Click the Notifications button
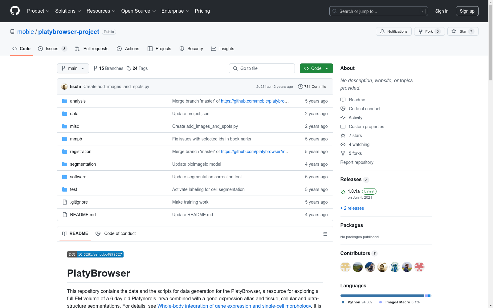493x308 pixels. (x=394, y=31)
